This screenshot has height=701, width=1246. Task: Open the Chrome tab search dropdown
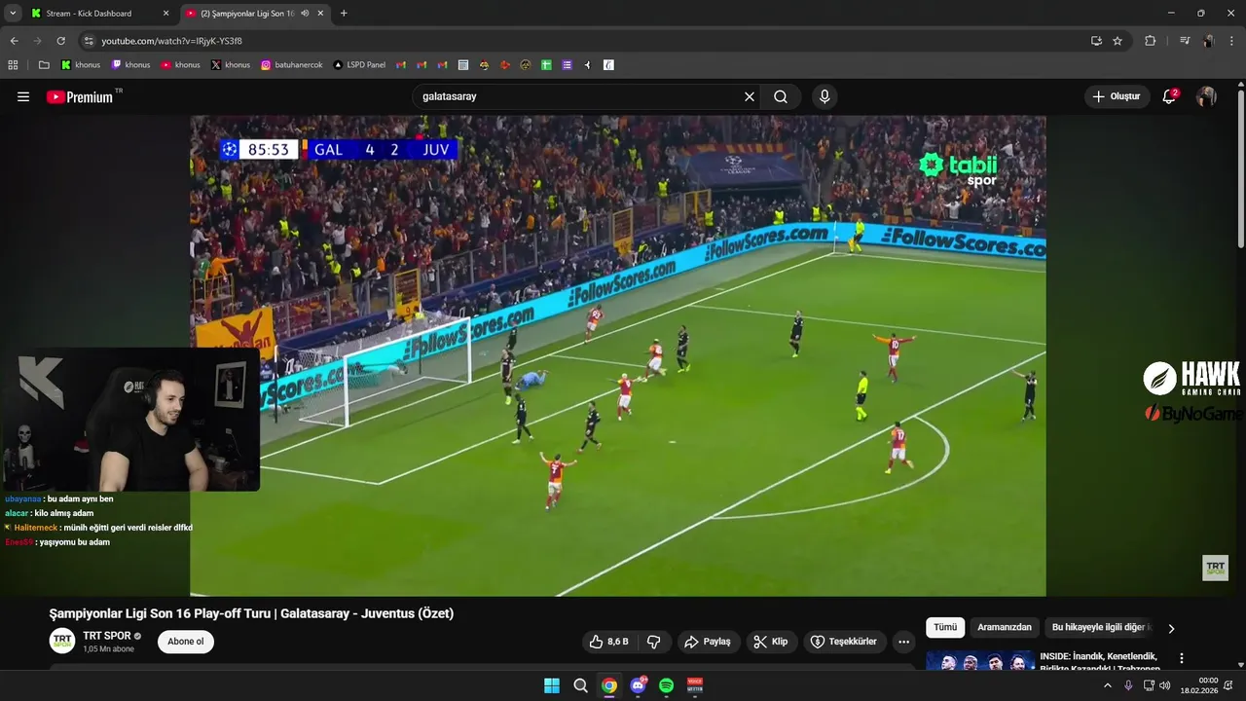13,14
